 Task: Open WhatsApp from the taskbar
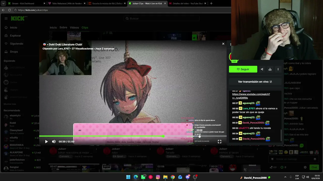(143, 177)
